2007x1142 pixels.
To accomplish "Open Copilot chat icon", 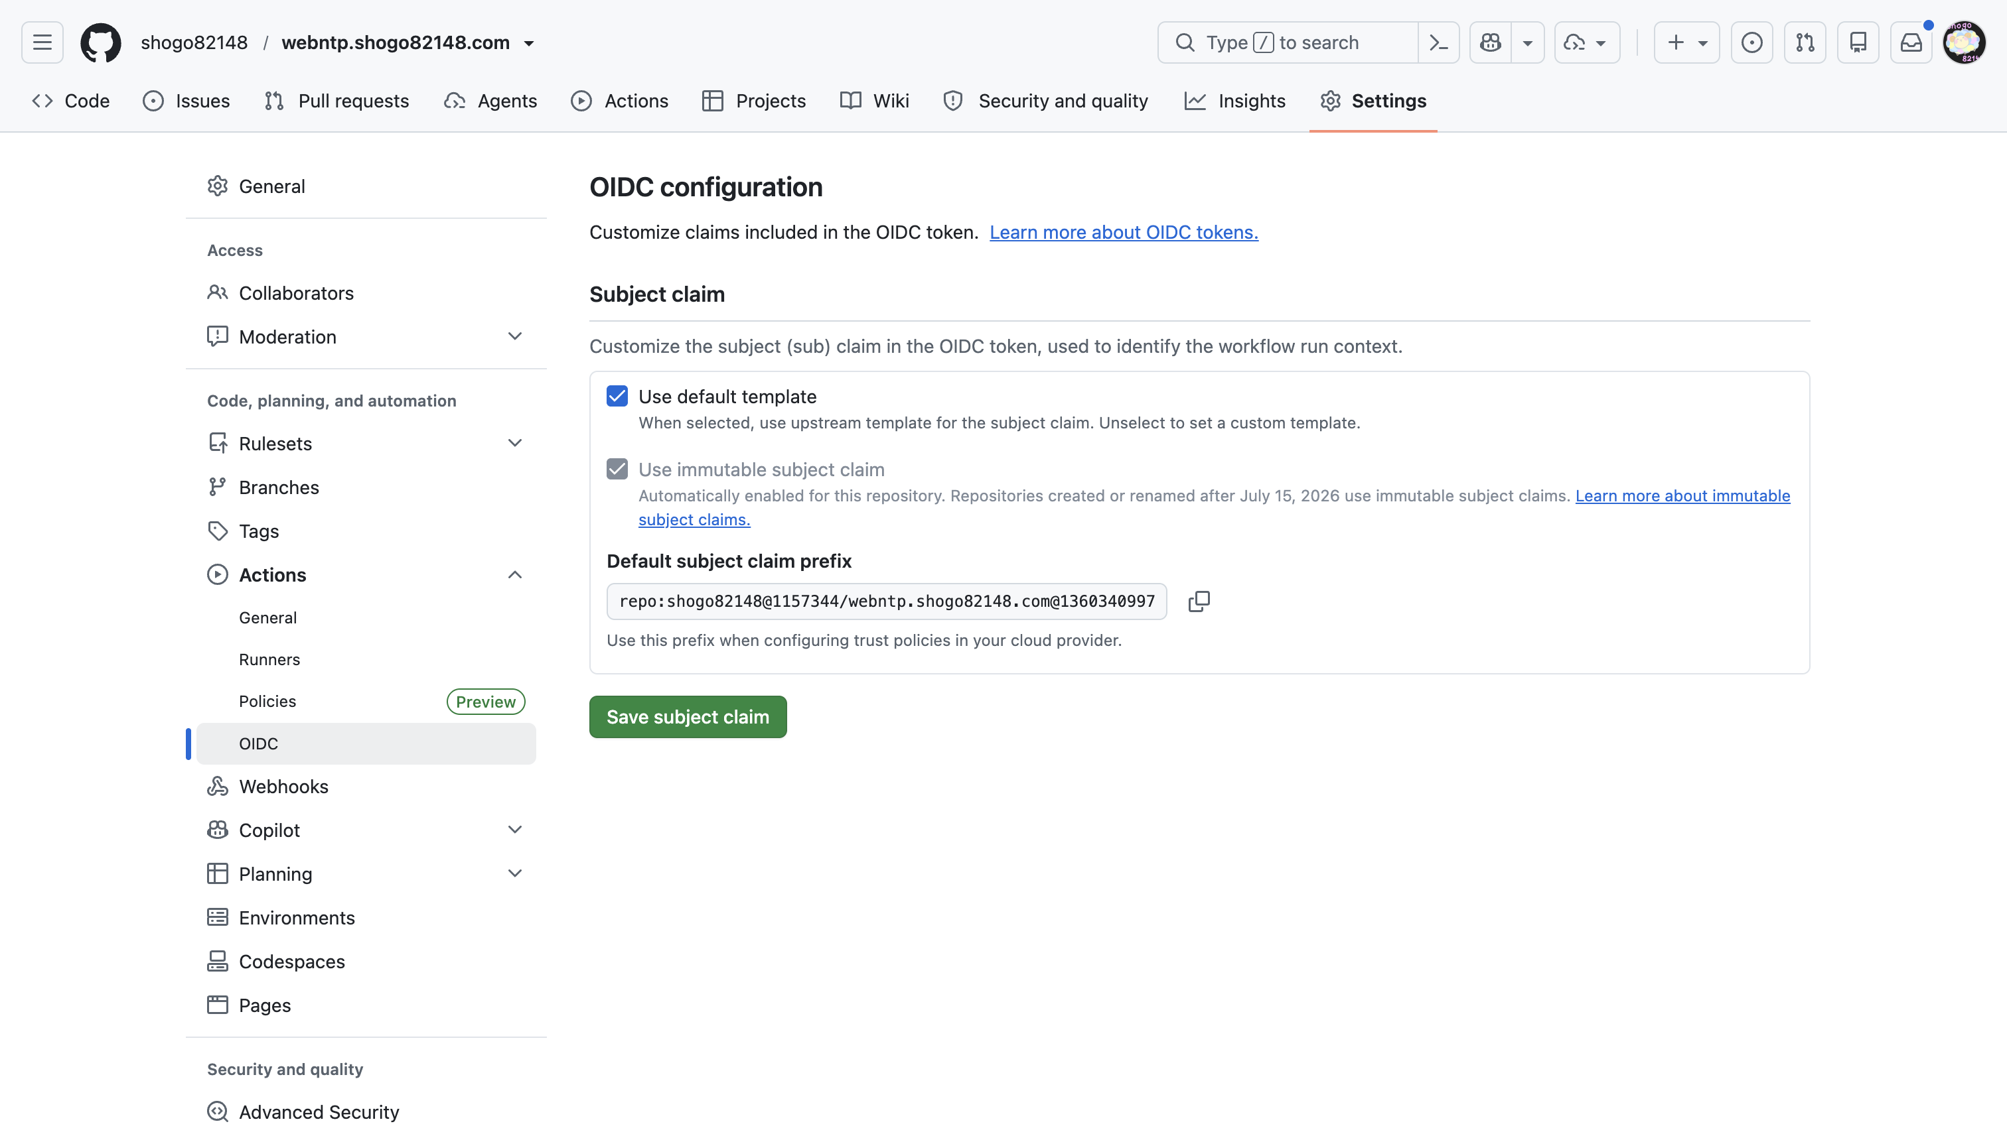I will pos(1490,42).
